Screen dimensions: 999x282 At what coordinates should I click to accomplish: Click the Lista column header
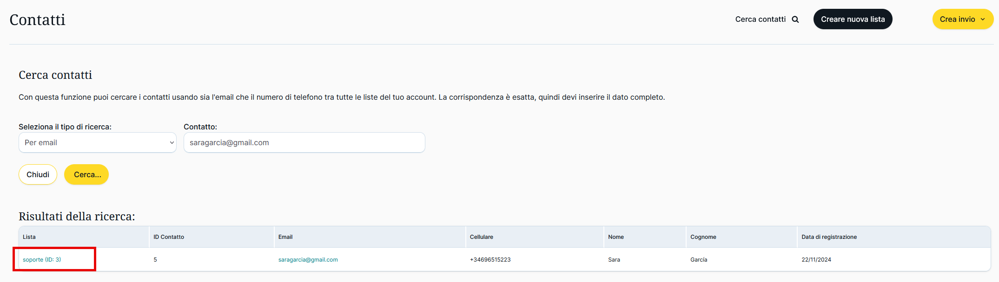point(29,237)
